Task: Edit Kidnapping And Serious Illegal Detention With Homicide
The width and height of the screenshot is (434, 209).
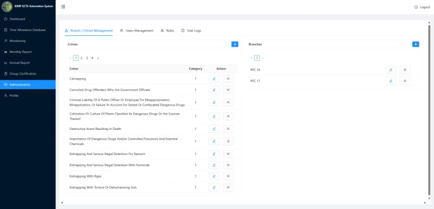Action: coord(214,165)
